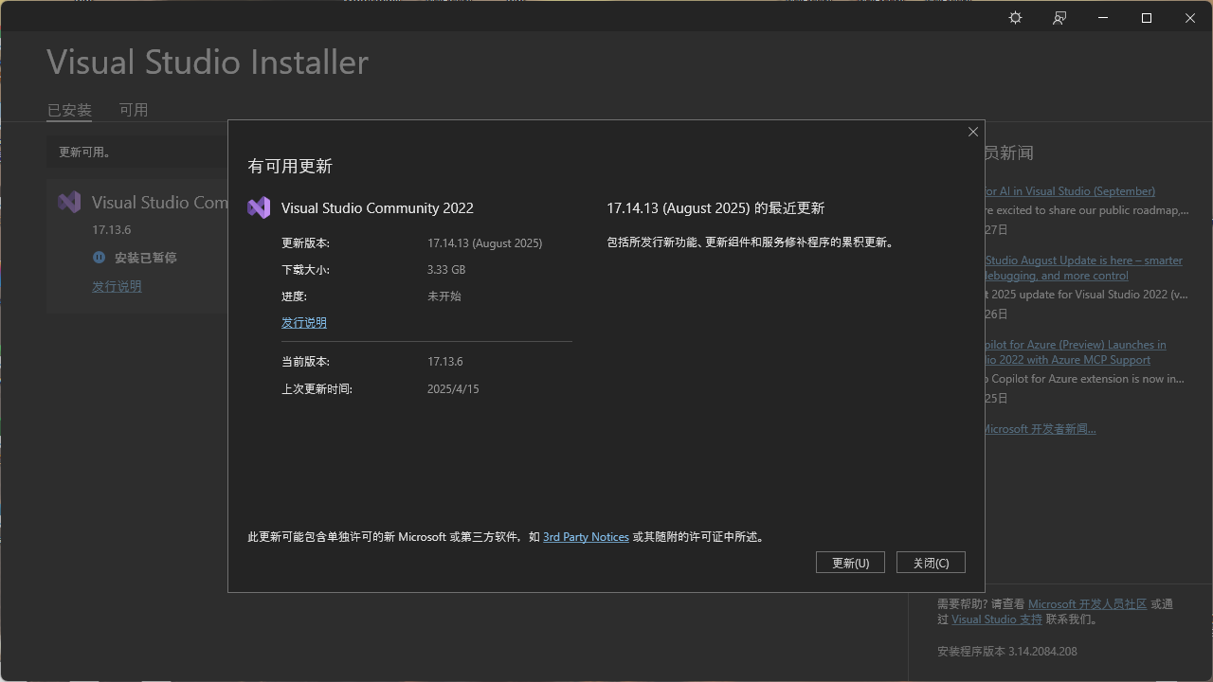Close the update dialog with the X icon

(x=972, y=132)
